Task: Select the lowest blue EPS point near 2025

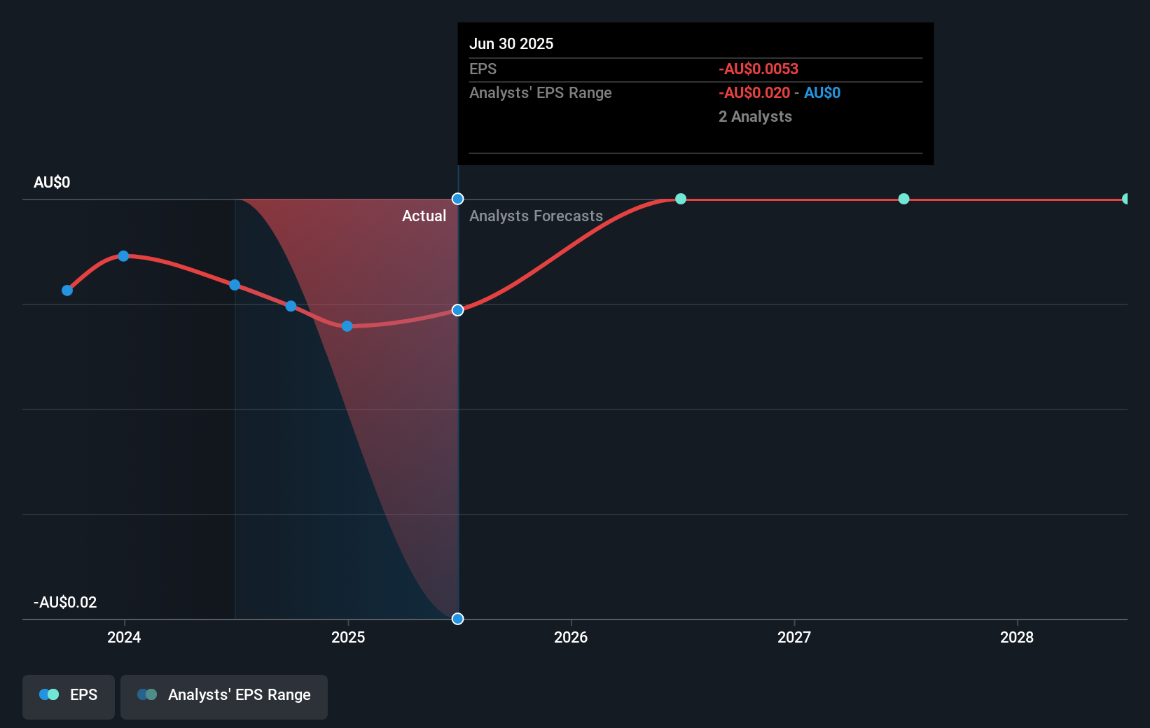Action: 347,325
